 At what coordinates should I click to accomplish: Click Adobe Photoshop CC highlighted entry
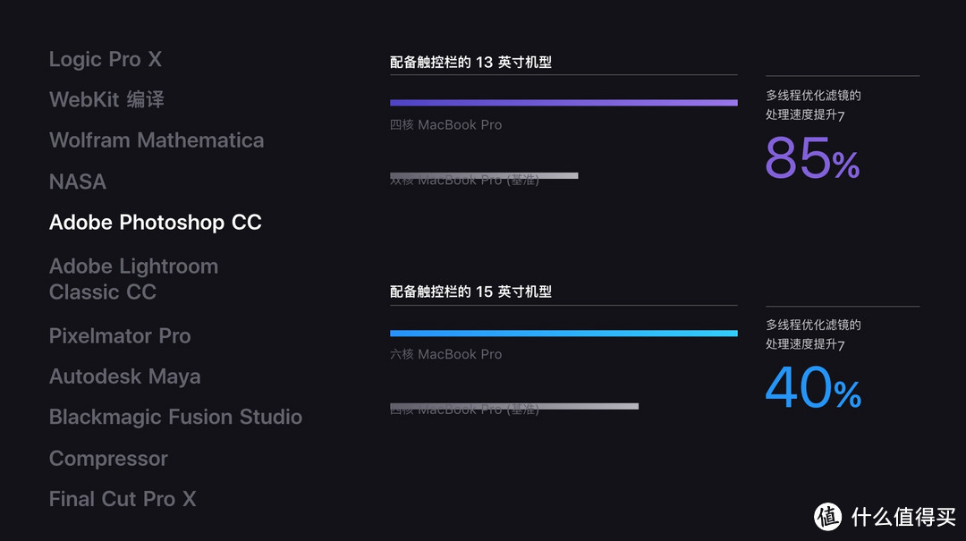click(156, 223)
